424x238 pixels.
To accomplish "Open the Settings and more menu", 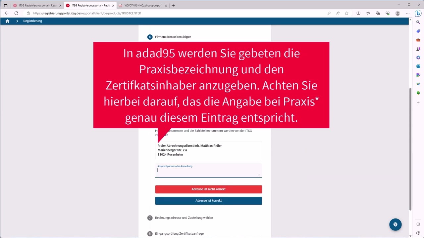I will (x=408, y=13).
